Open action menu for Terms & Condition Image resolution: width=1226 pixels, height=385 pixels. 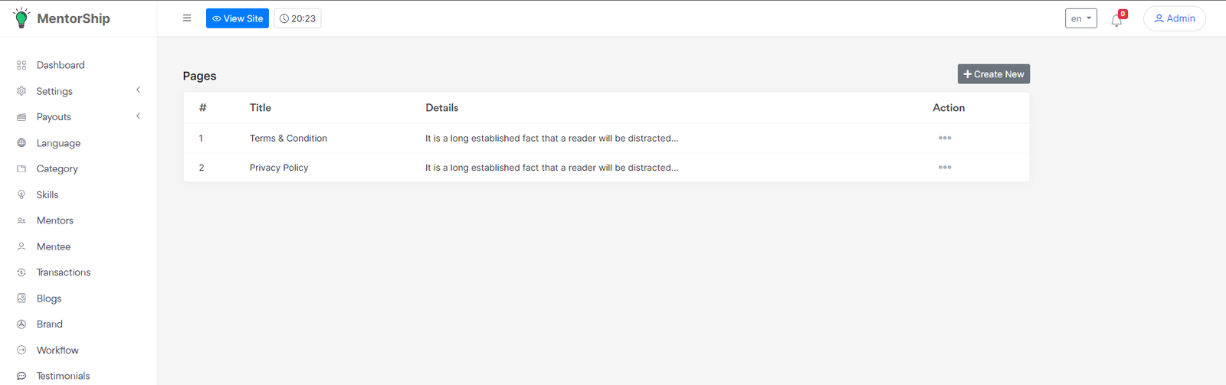[945, 139]
